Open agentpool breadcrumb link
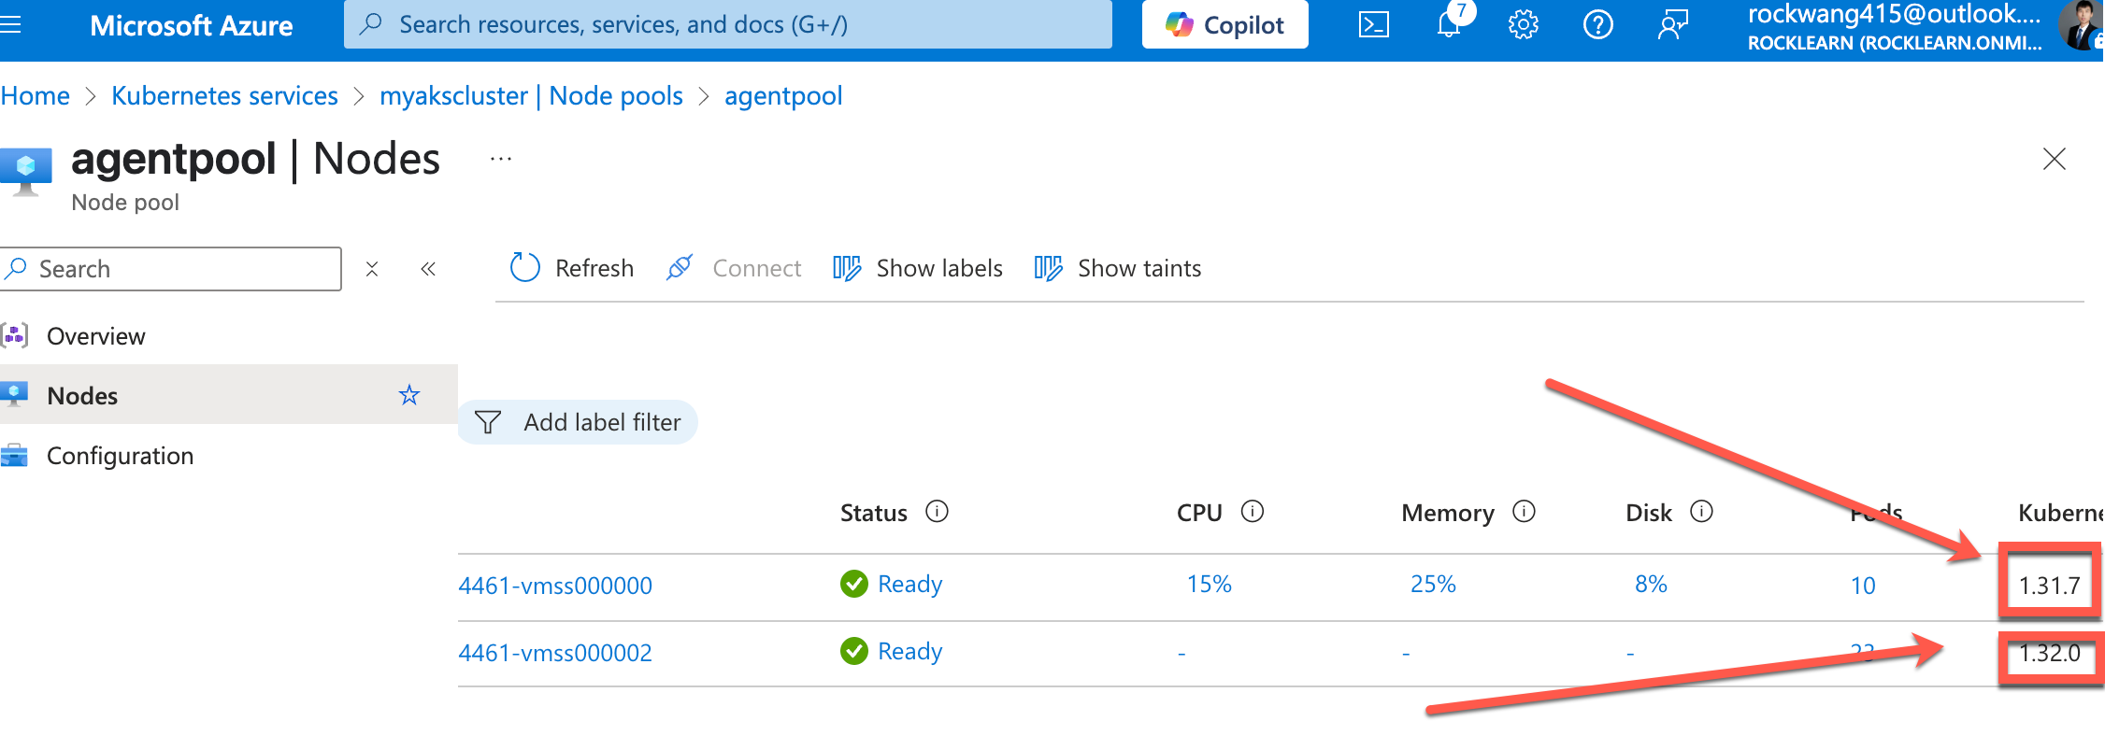The width and height of the screenshot is (2105, 749). click(783, 96)
